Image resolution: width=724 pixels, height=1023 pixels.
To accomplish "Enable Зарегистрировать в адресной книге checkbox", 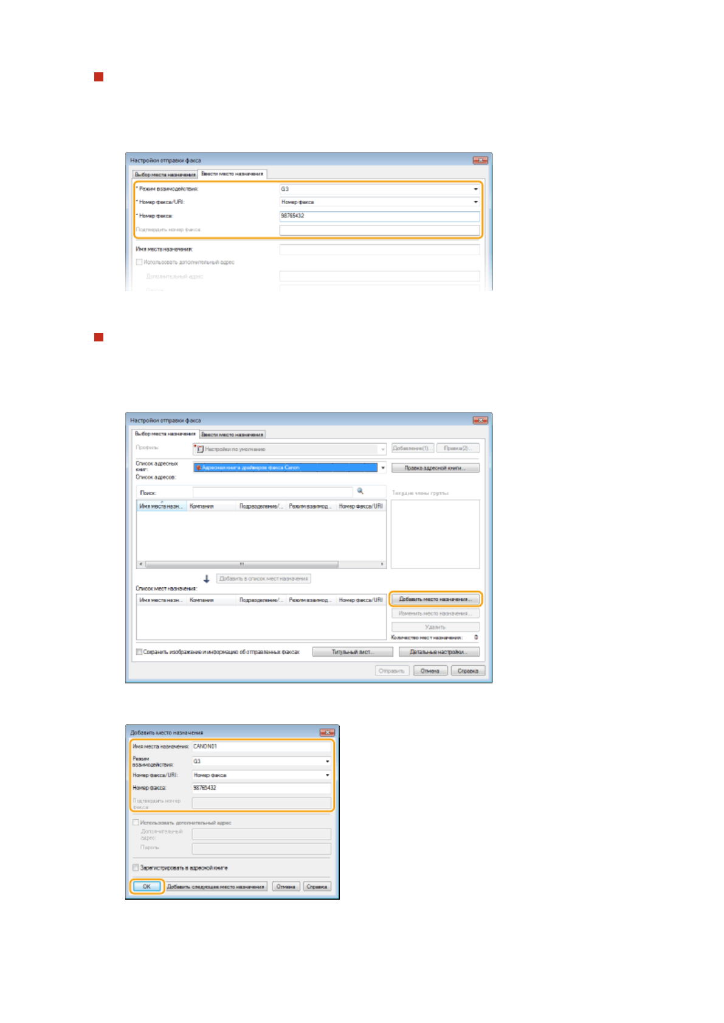I will (x=136, y=868).
